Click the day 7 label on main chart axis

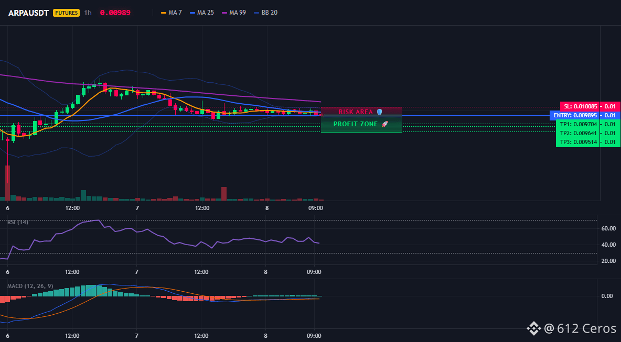(x=137, y=208)
